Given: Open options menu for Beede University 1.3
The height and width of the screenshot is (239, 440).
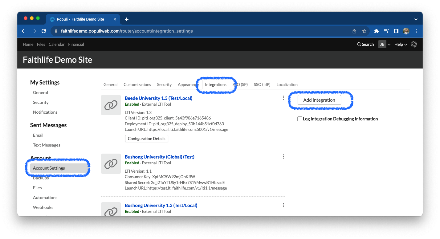Looking at the screenshot, I should tap(283, 98).
